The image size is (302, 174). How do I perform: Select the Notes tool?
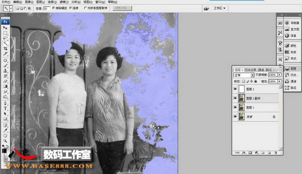(5, 125)
